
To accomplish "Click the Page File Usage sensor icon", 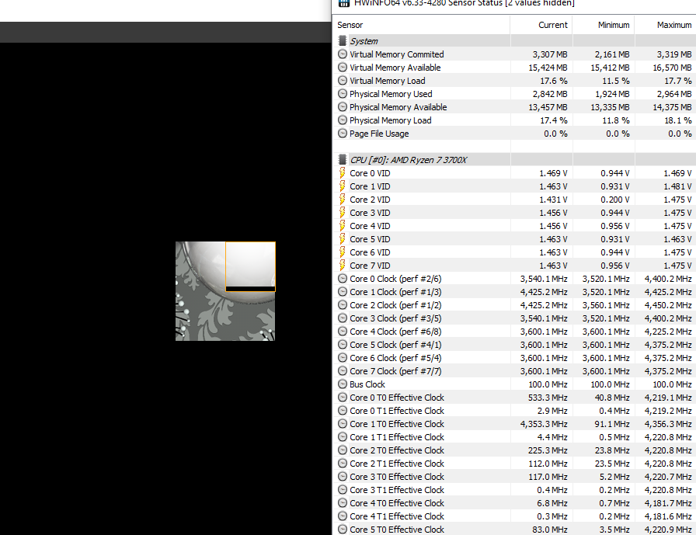I will [x=343, y=134].
